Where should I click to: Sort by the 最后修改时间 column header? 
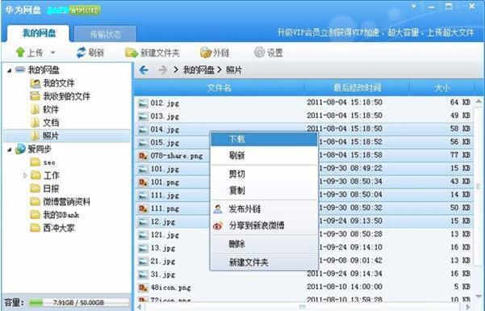tap(357, 88)
